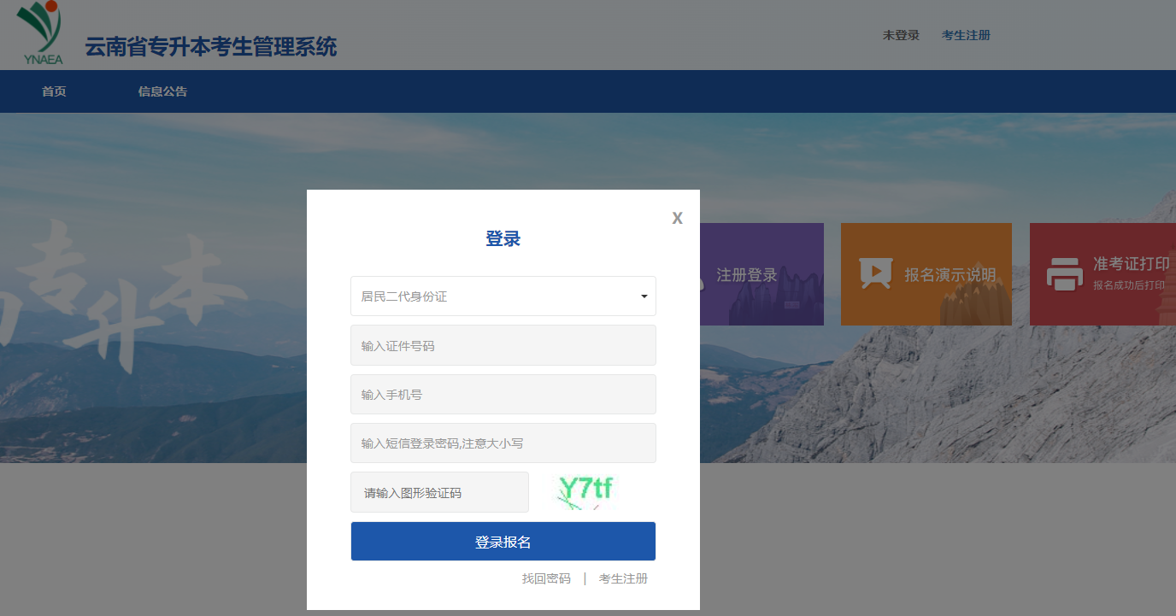Expand the 居民二代身份证 certificate type dropdown
The width and height of the screenshot is (1176, 616).
[x=503, y=296]
